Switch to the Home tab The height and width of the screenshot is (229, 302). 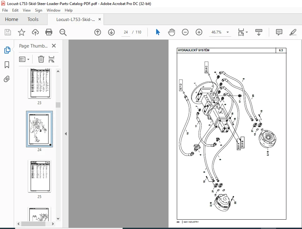12,19
